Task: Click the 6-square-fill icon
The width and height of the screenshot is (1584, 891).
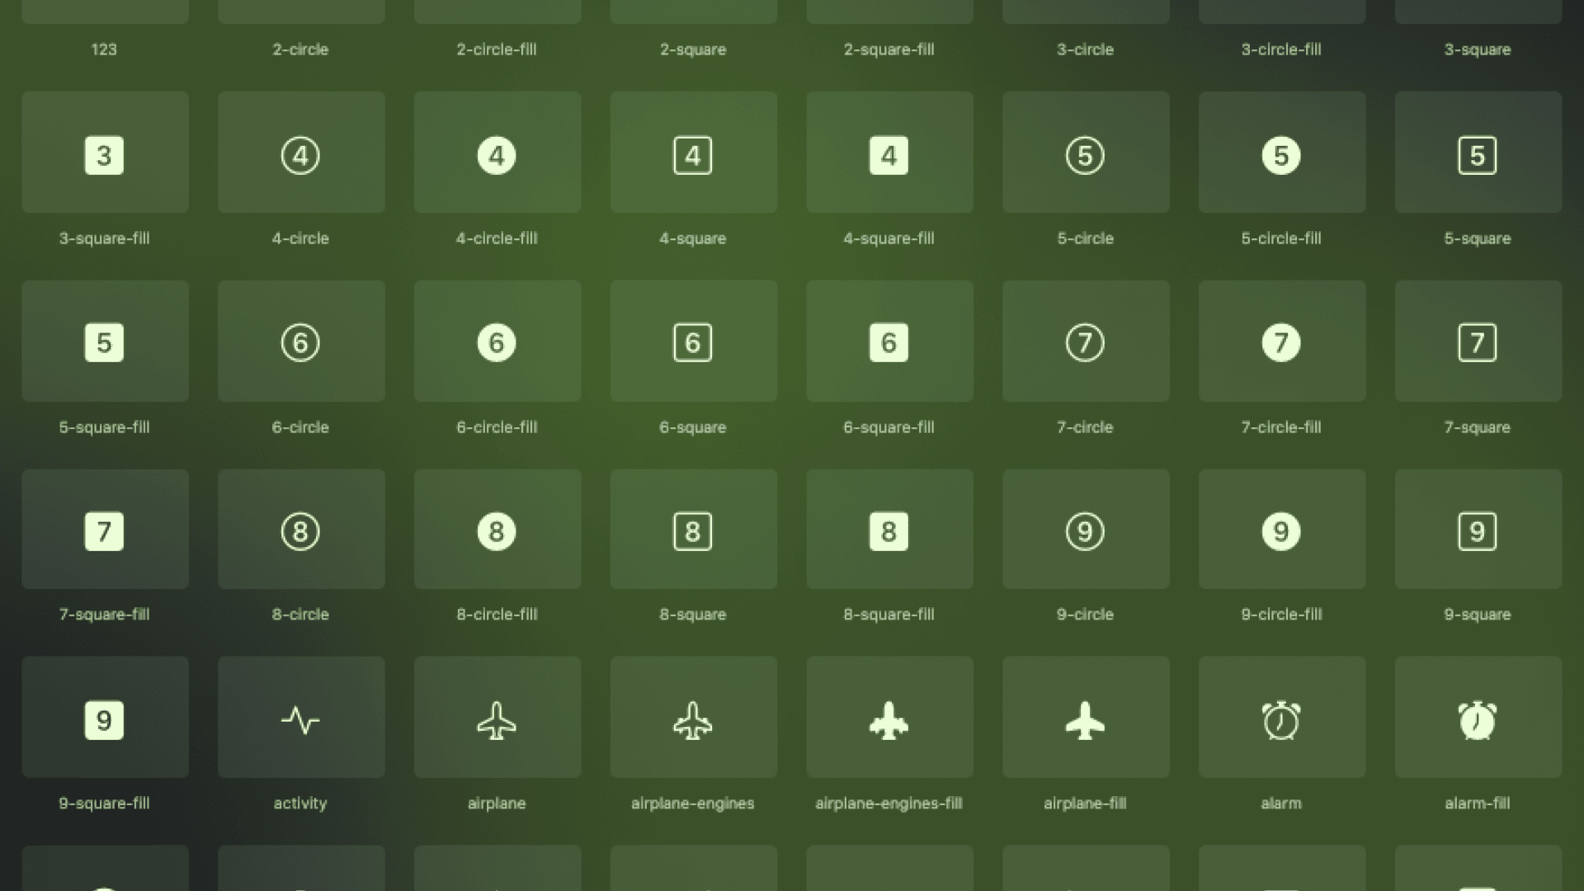Action: (889, 342)
